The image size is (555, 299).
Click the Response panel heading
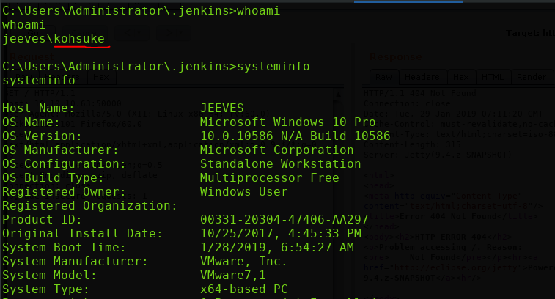pyautogui.click(x=397, y=55)
